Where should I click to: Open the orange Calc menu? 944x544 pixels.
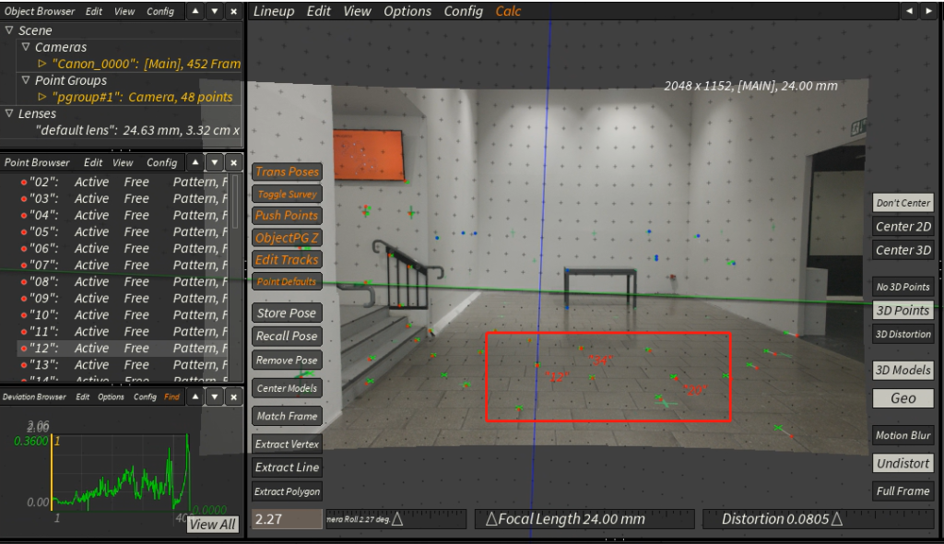508,11
